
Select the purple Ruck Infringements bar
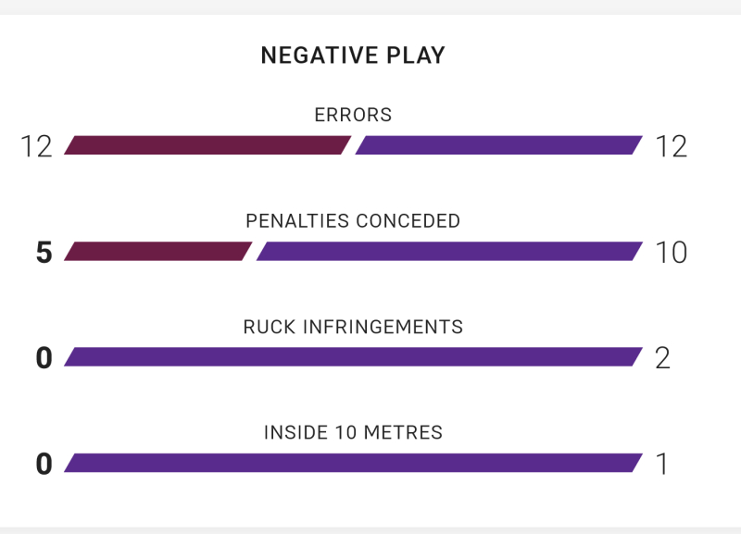click(353, 357)
